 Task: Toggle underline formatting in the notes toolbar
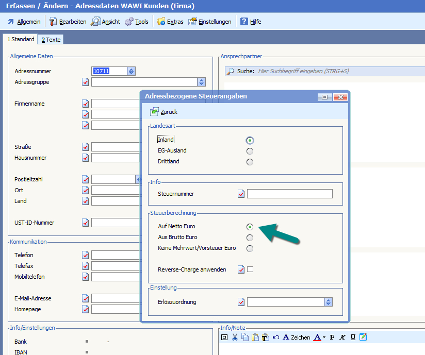tap(353, 337)
